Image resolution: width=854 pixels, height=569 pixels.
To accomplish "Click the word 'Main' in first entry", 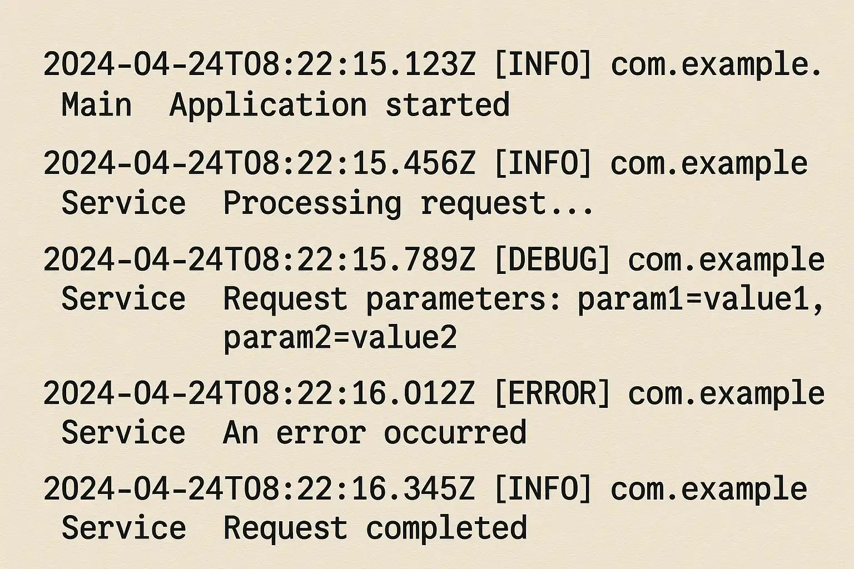I will click(x=97, y=104).
